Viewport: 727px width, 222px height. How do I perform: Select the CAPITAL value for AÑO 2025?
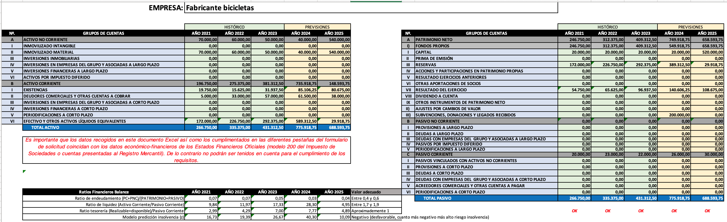tap(707, 52)
